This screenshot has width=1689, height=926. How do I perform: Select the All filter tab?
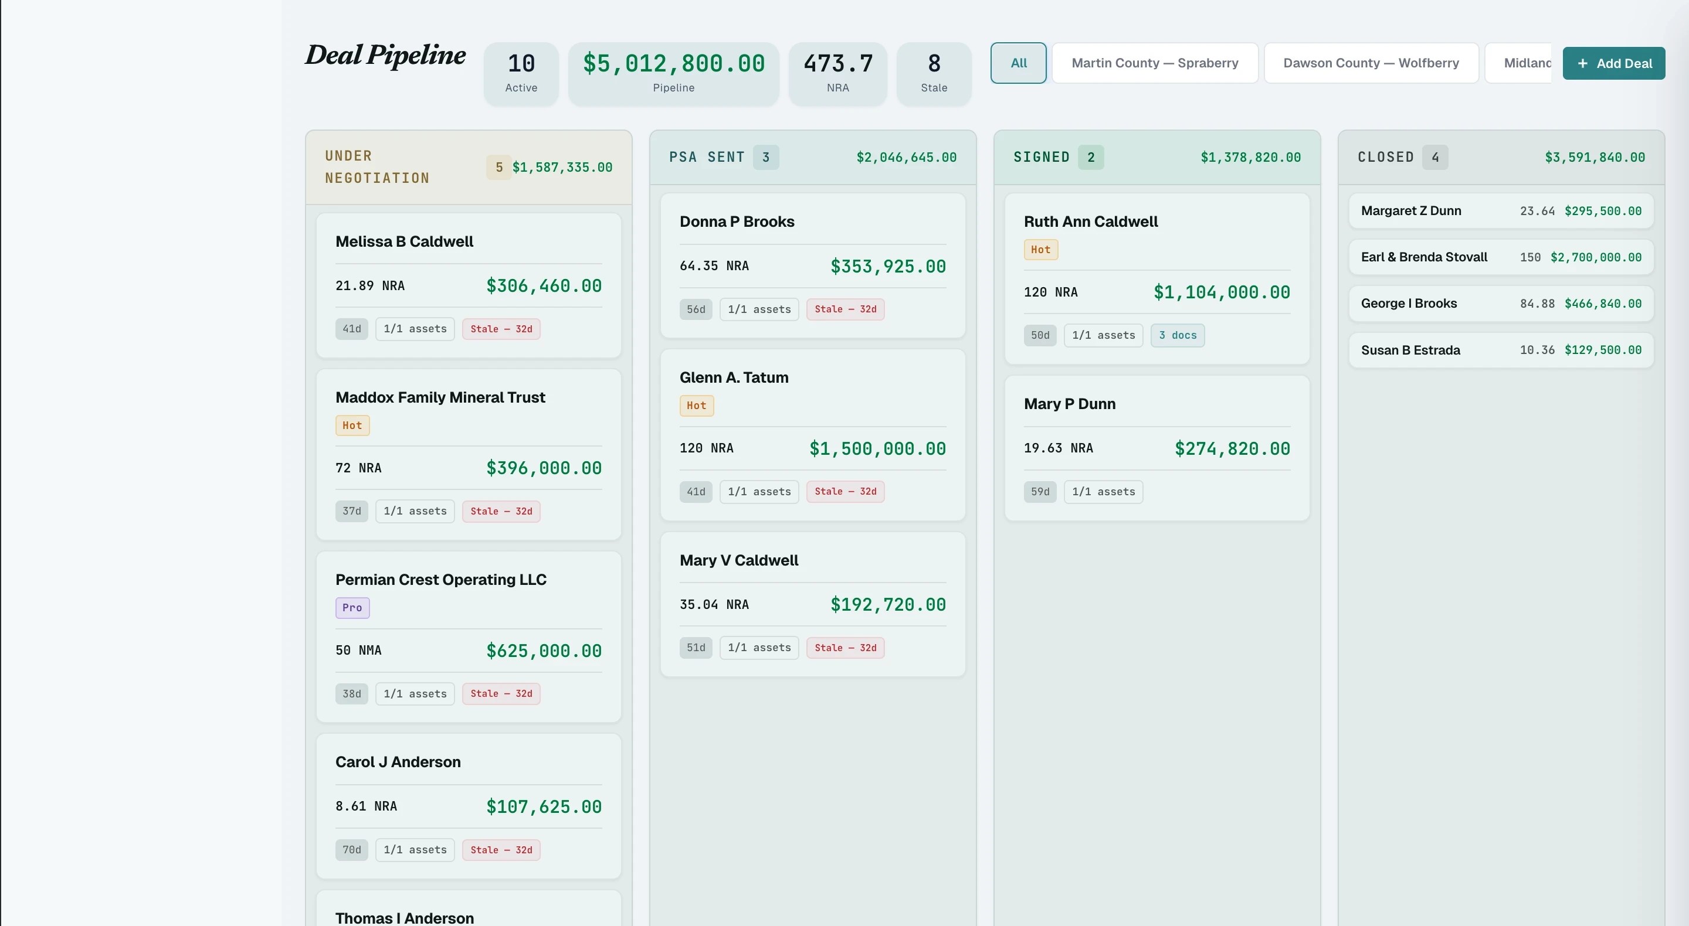tap(1018, 63)
